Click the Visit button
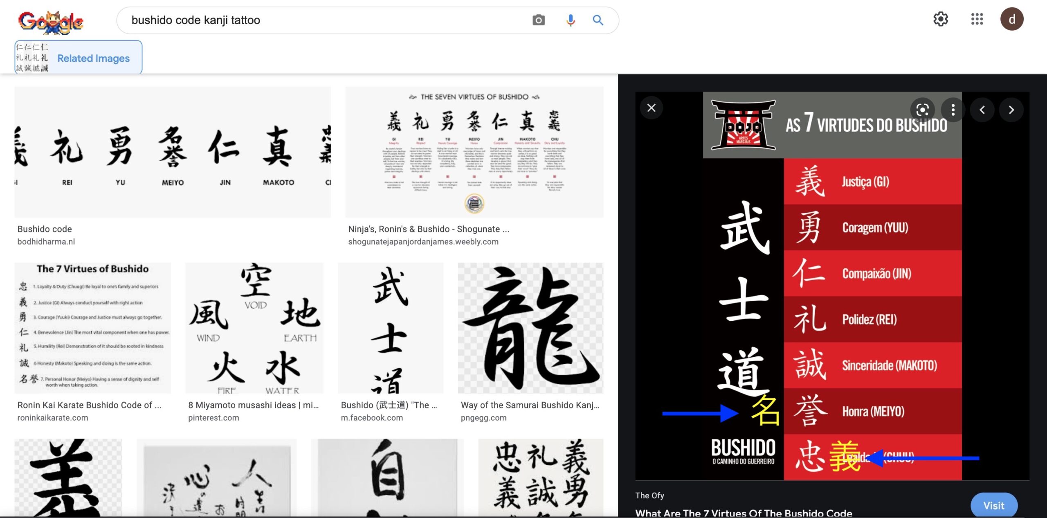This screenshot has height=518, width=1047. tap(994, 505)
